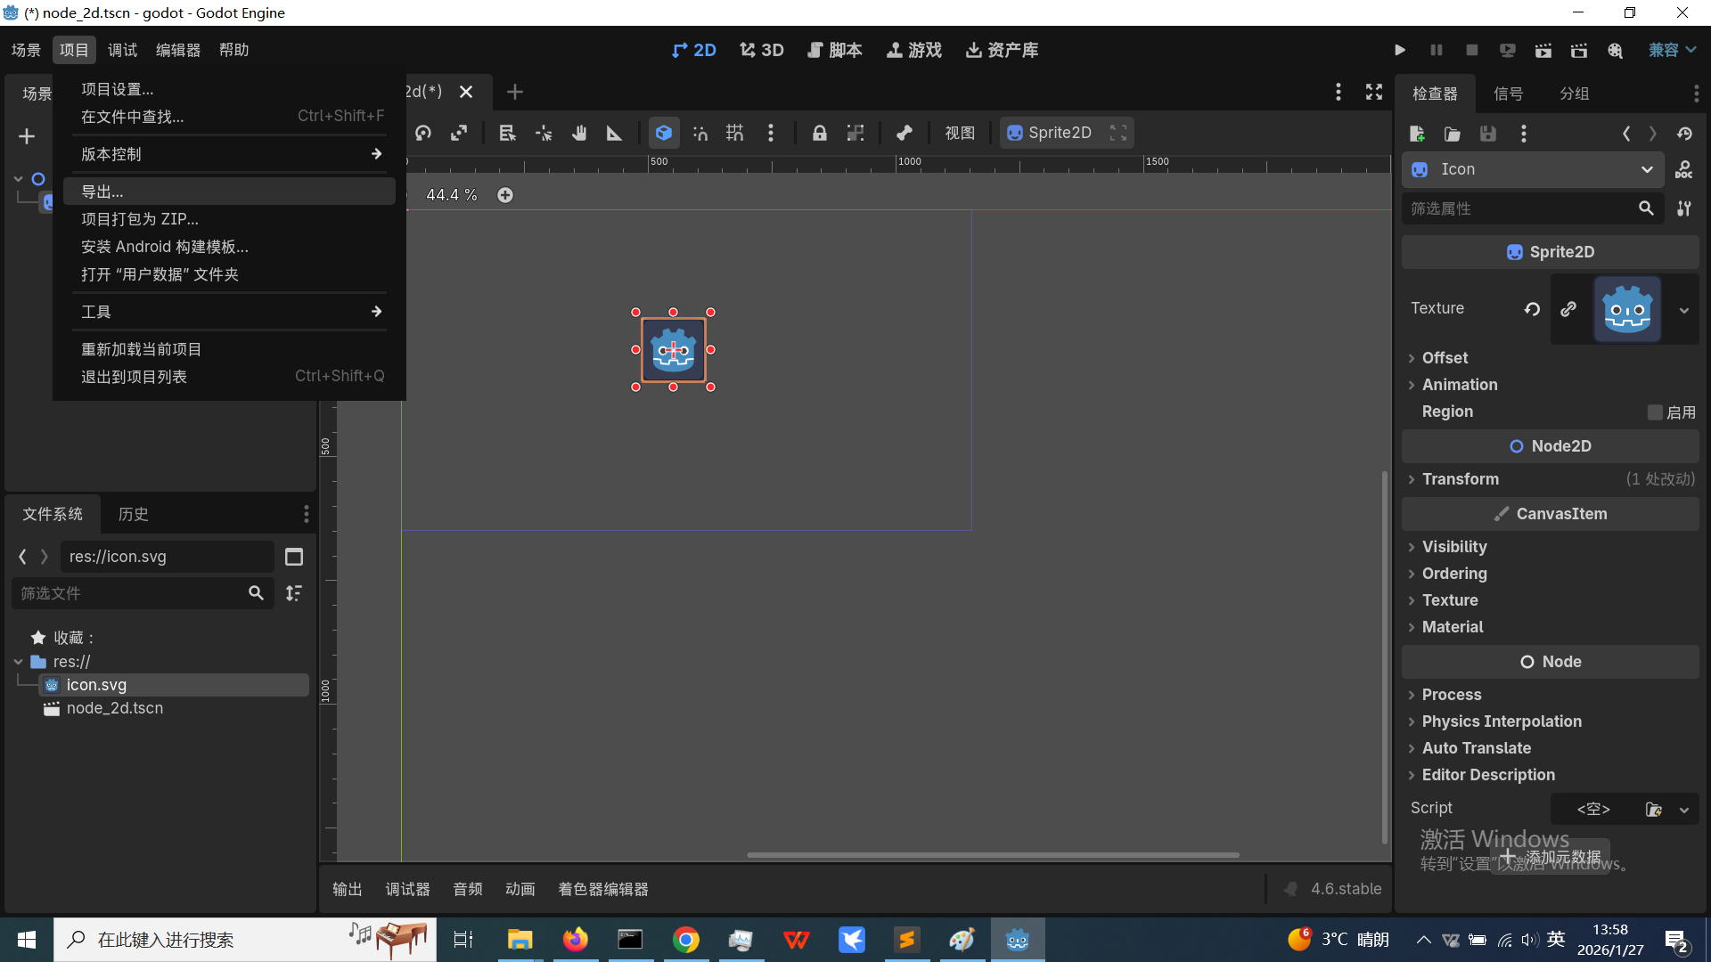This screenshot has width=1711, height=962.
Task: Toggle smart snap toolbar button
Action: coord(700,133)
